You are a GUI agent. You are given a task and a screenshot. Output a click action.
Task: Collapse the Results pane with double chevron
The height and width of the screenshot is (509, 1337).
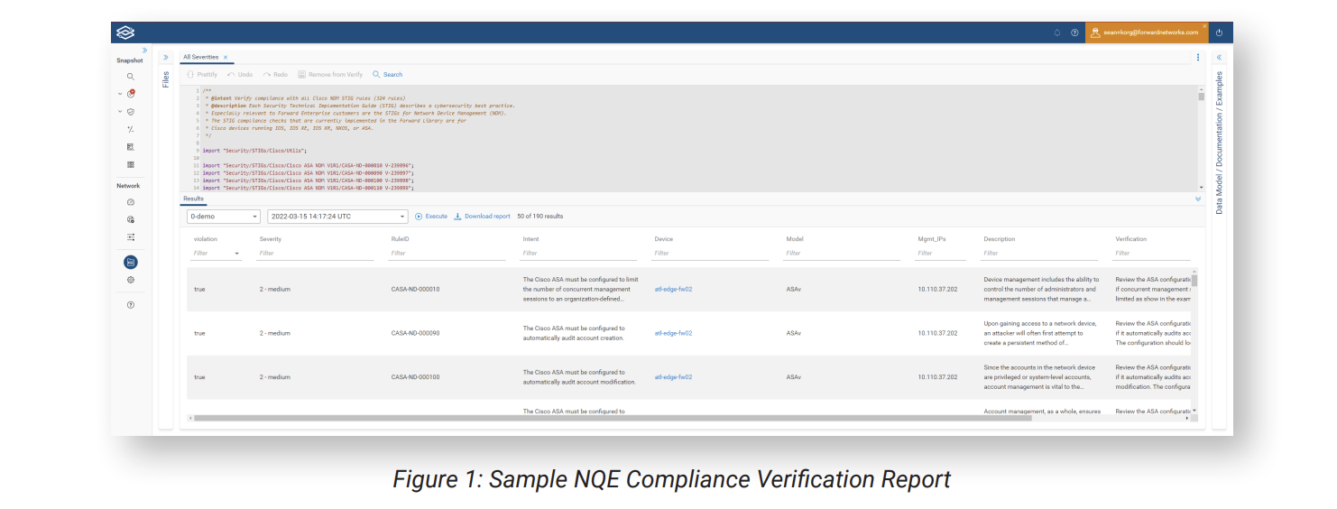click(x=1198, y=199)
